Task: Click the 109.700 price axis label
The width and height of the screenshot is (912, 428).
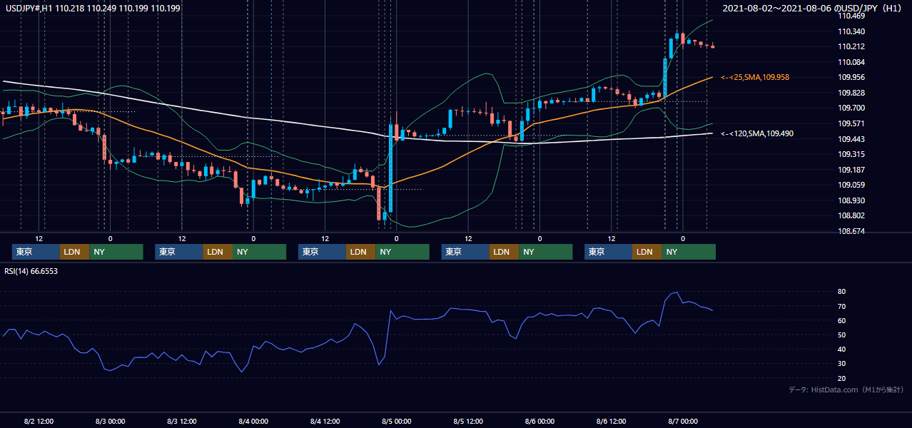Action: point(853,108)
